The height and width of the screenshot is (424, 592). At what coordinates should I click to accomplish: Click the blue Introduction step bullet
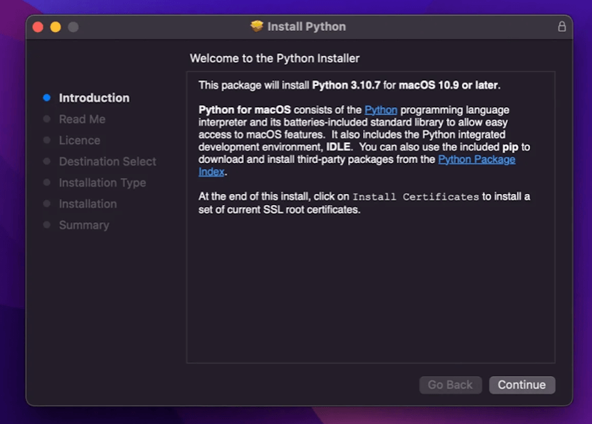[x=47, y=98]
